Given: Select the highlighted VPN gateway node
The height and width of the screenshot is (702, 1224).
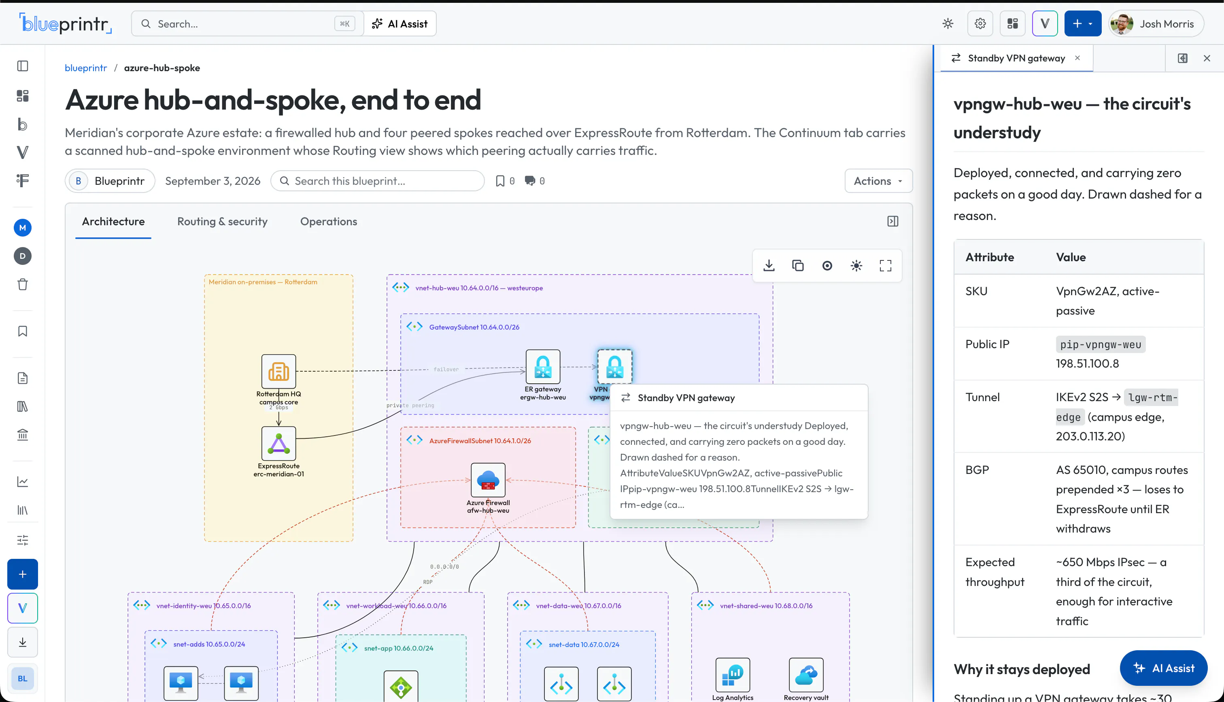Looking at the screenshot, I should pos(615,367).
